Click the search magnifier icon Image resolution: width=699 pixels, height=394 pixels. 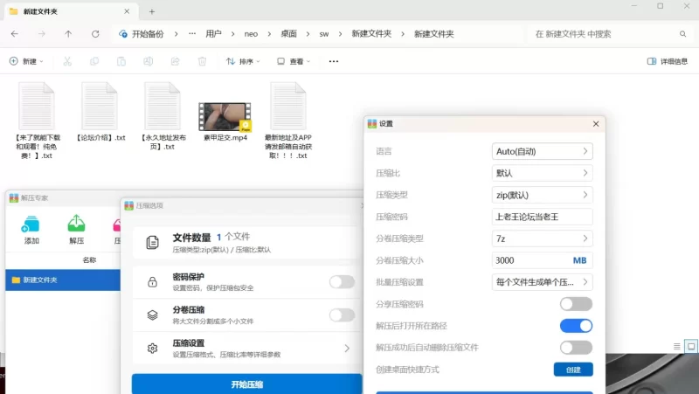[682, 34]
